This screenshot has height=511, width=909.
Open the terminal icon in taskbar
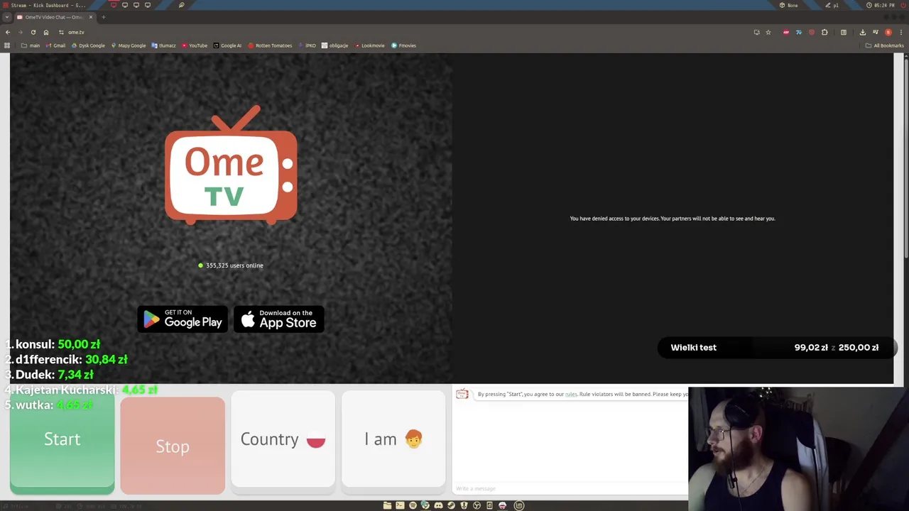400,505
